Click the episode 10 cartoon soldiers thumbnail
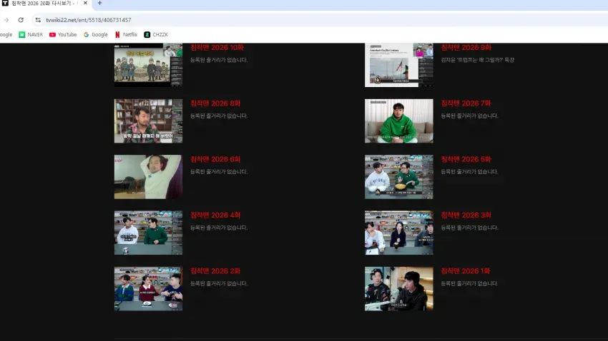608x341 pixels. [x=148, y=65]
